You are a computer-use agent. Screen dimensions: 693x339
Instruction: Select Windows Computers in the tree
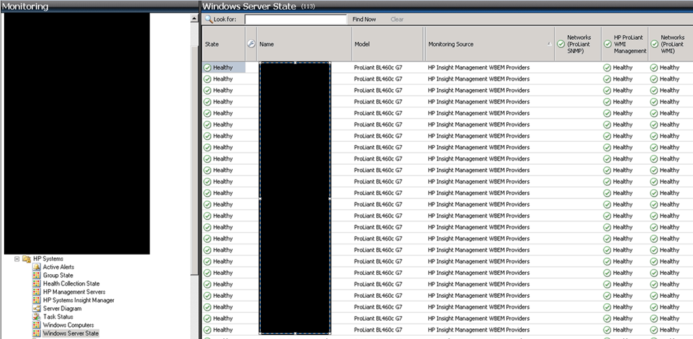point(68,325)
